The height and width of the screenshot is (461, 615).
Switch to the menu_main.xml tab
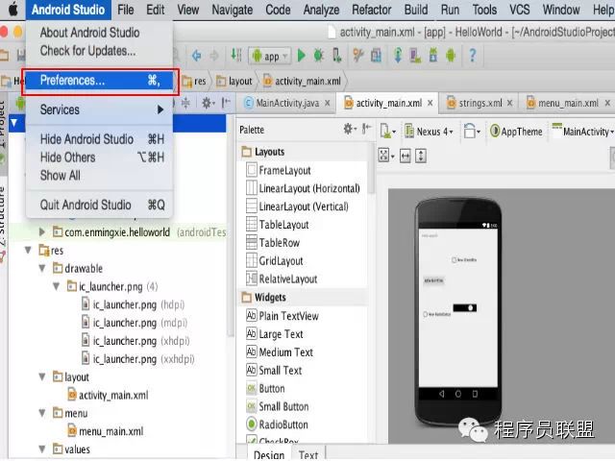568,103
